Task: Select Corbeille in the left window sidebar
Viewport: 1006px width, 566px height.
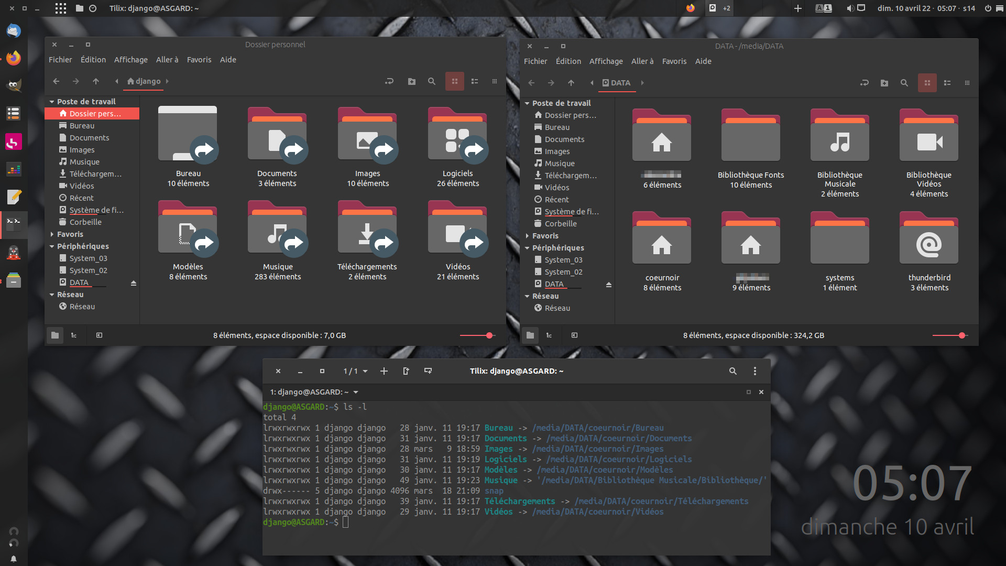Action: pyautogui.click(x=85, y=222)
